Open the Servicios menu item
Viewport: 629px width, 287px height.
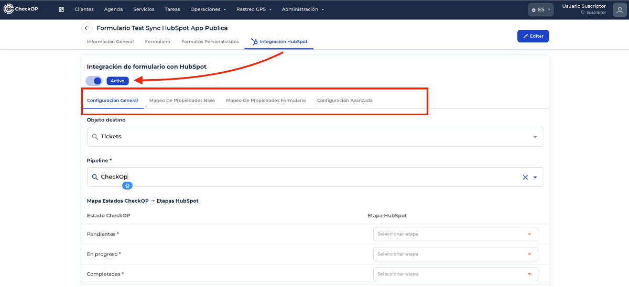(144, 9)
